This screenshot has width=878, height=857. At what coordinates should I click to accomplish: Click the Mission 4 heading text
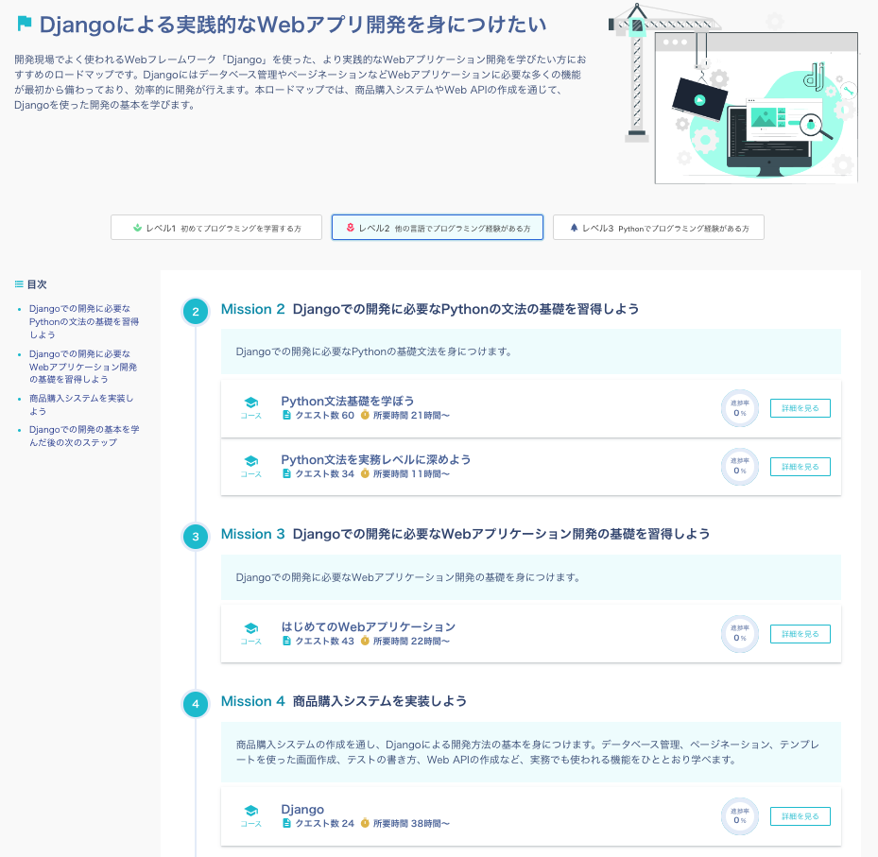(344, 701)
